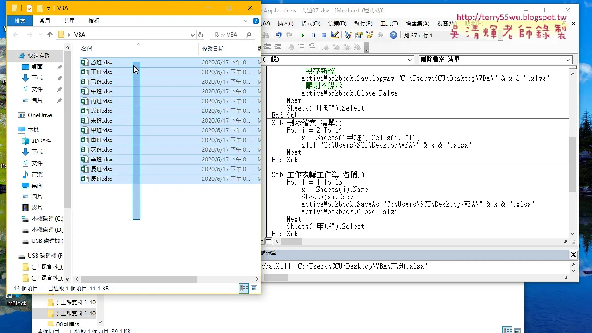Image resolution: width=592 pixels, height=333 pixels.
Task: Open the address bar history dropdown
Action: 193,35
